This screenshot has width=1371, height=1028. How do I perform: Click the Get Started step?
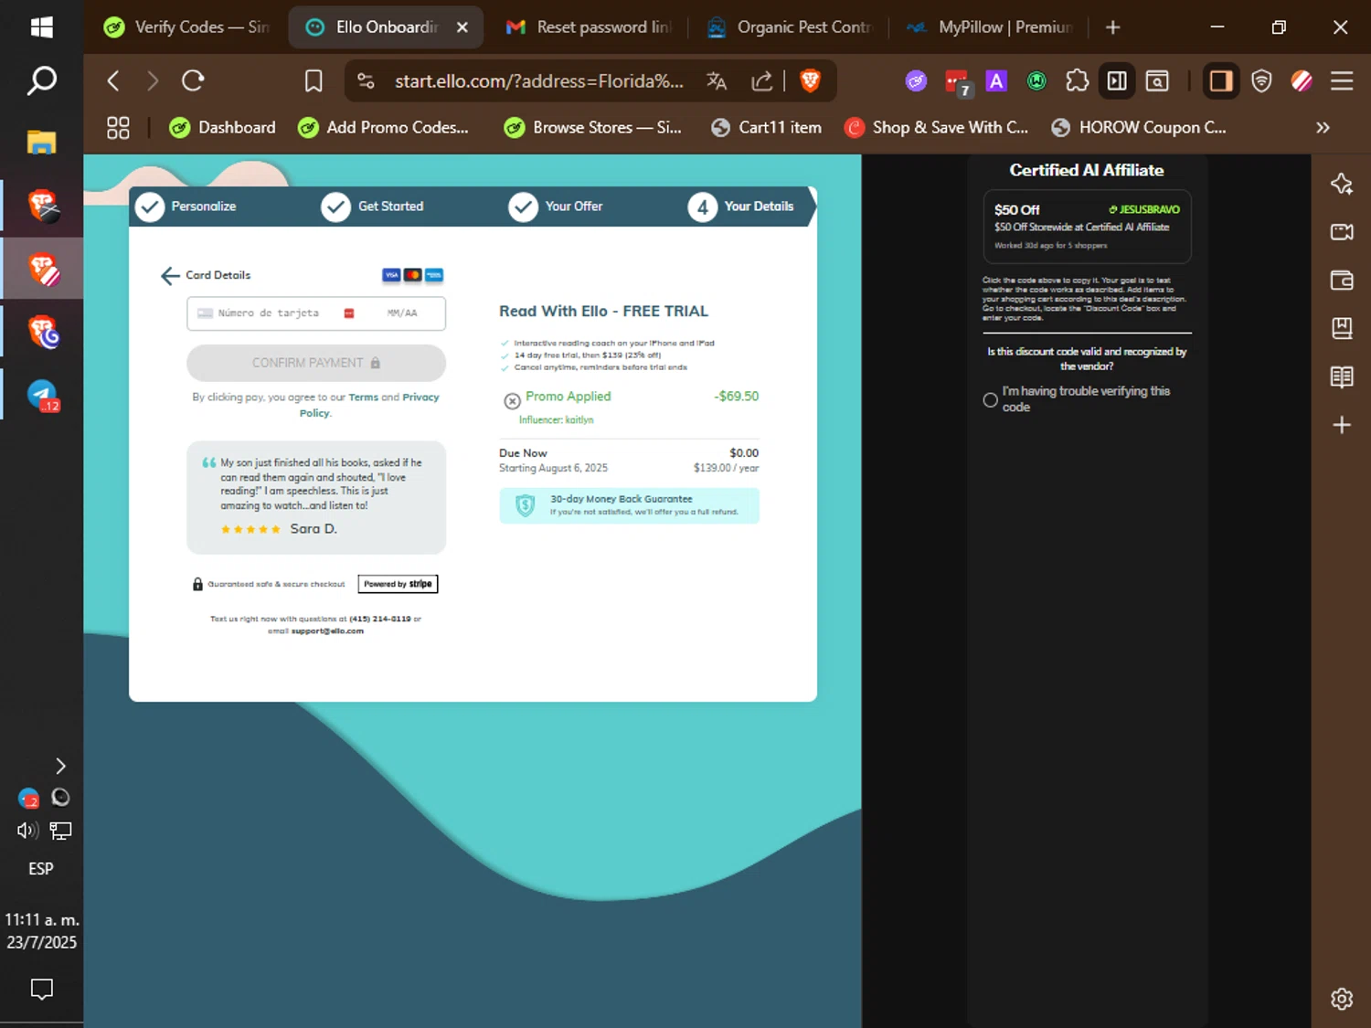coord(373,207)
